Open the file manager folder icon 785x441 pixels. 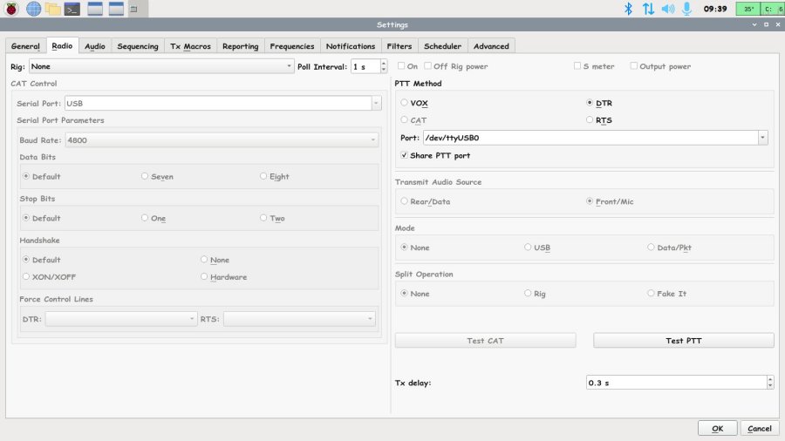(x=52, y=9)
